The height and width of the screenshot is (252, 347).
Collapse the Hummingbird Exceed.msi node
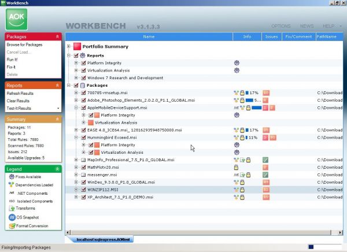(76, 138)
